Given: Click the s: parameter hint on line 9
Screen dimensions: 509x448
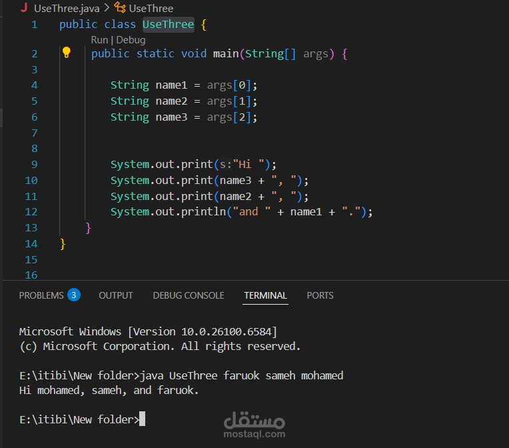Looking at the screenshot, I should [x=226, y=165].
